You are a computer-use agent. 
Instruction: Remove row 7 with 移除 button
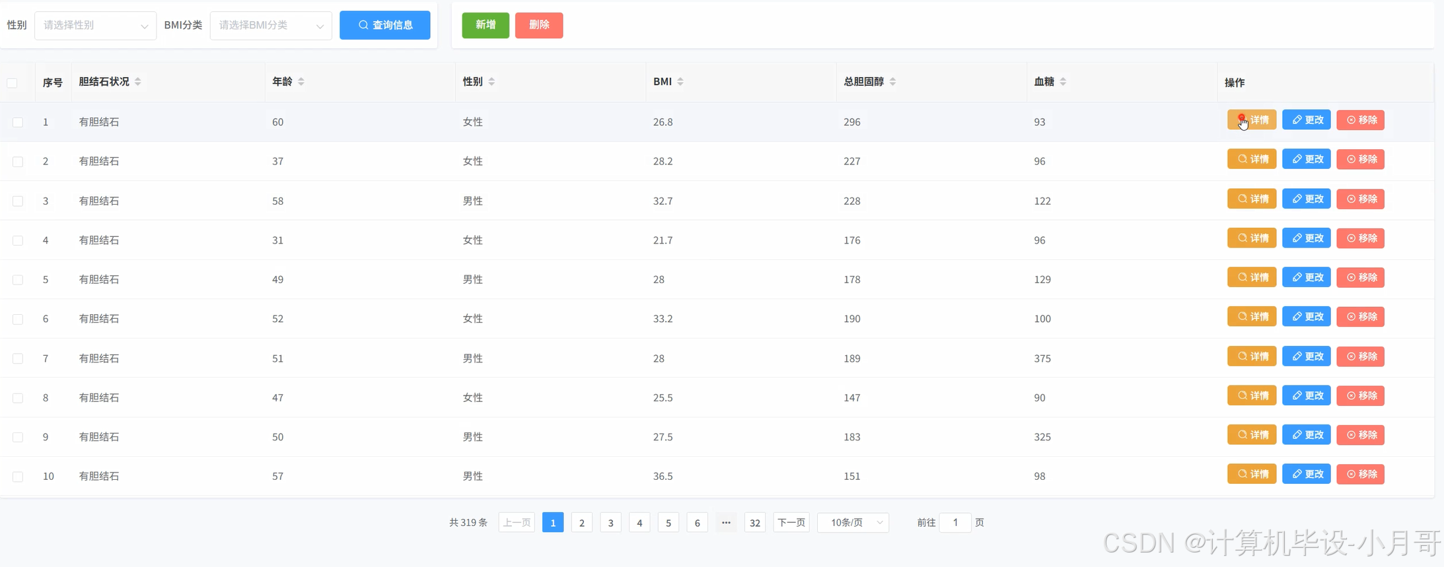[x=1361, y=356]
